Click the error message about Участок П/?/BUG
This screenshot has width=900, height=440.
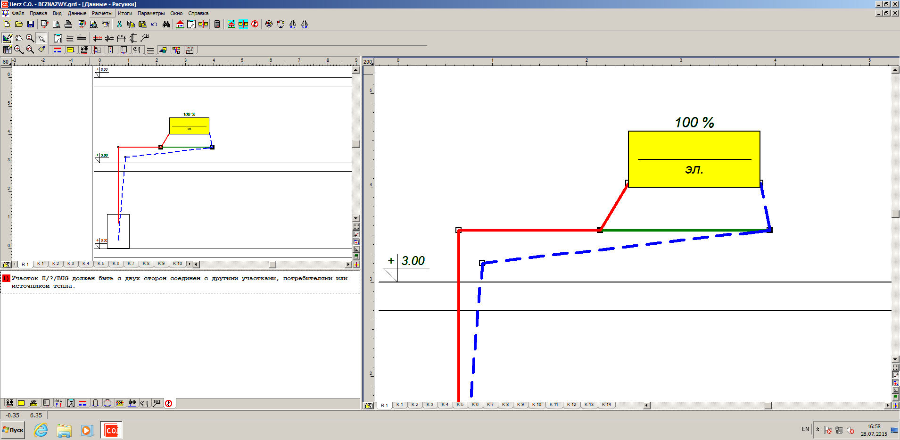coord(179,282)
